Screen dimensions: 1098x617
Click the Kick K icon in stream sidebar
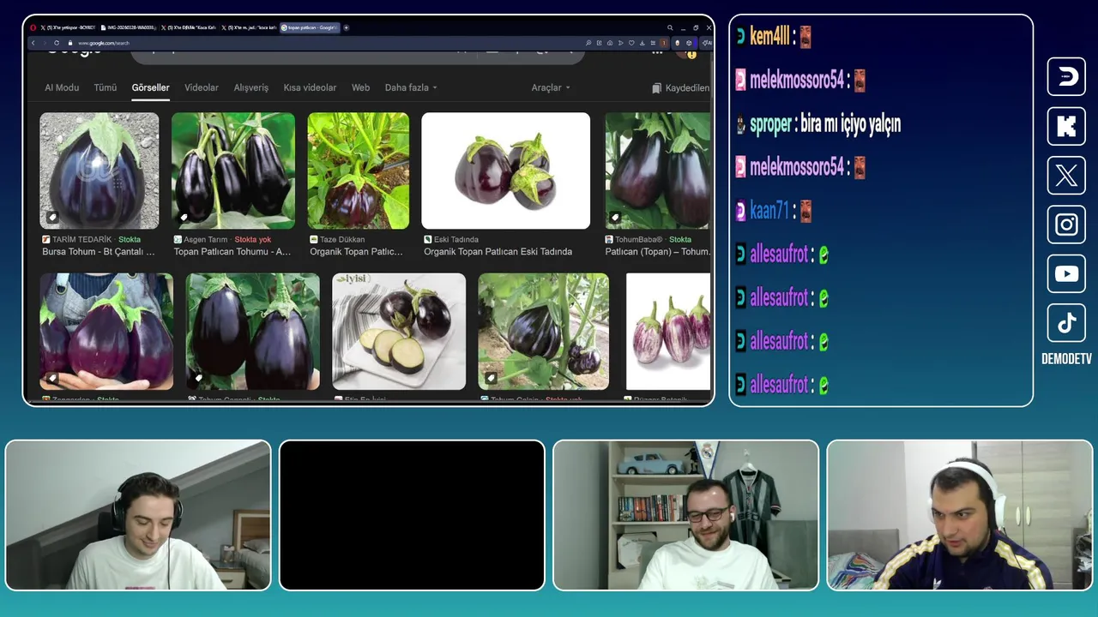click(1066, 127)
